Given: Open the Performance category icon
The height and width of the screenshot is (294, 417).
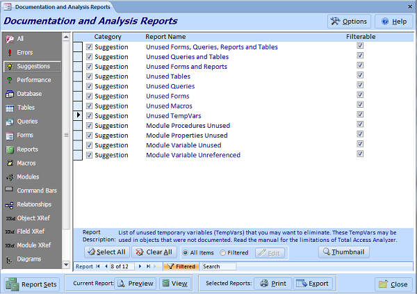Looking at the screenshot, I should pyautogui.click(x=10, y=80).
